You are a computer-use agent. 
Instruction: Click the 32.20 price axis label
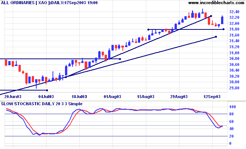(234, 18)
